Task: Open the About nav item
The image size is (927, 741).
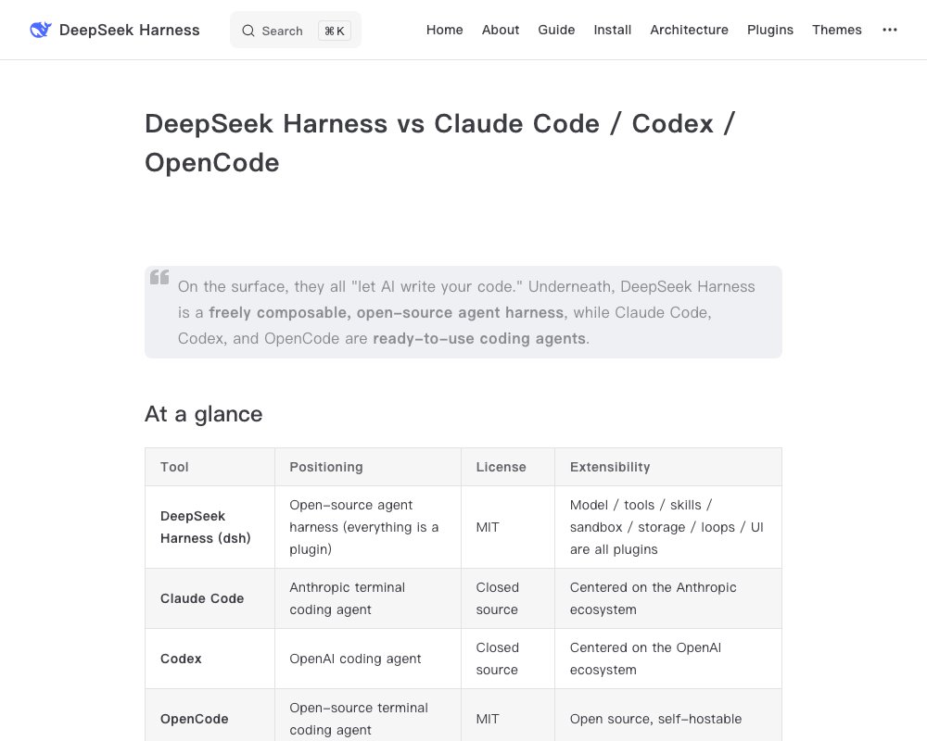Action: pos(501,30)
